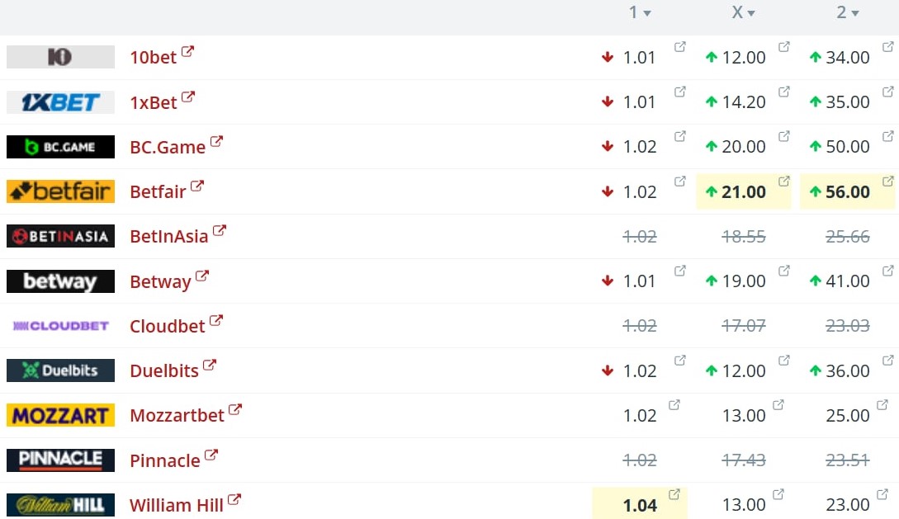899x519 pixels.
Task: Open the Cloudbet bookmaker link
Action: coord(168,326)
